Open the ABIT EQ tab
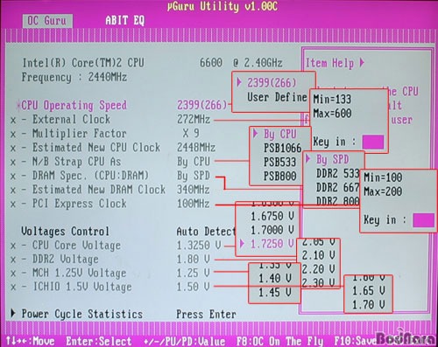This screenshot has width=438, height=347. point(125,21)
